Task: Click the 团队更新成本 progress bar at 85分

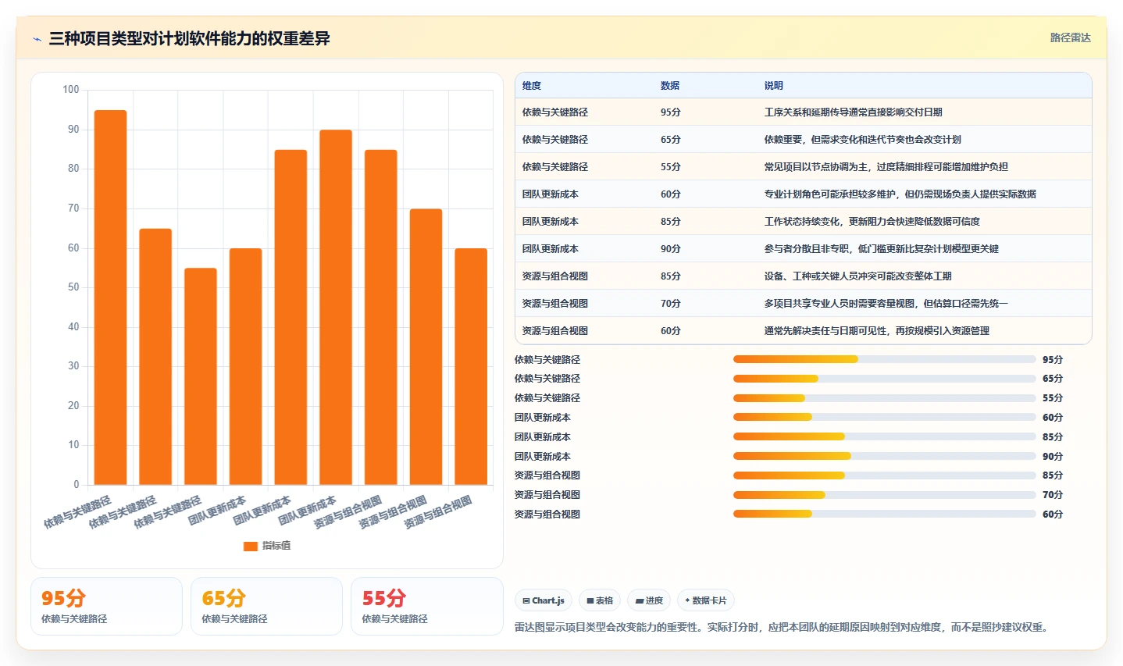Action: 884,436
